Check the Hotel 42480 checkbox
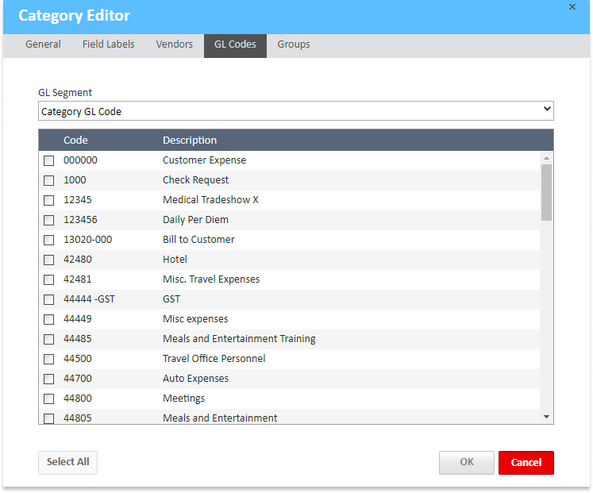 (x=49, y=260)
